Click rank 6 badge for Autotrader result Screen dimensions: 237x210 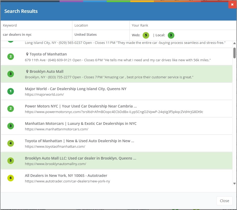point(10,178)
